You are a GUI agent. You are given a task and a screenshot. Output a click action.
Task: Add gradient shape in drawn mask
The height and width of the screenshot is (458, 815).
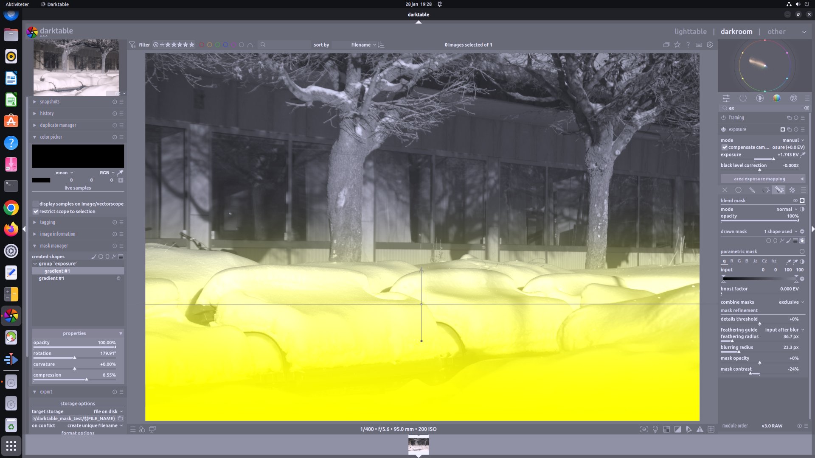pyautogui.click(x=795, y=241)
